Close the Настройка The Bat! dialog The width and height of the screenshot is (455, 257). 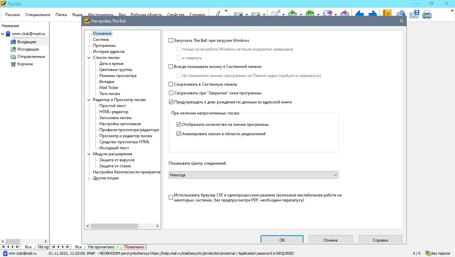click(x=401, y=21)
